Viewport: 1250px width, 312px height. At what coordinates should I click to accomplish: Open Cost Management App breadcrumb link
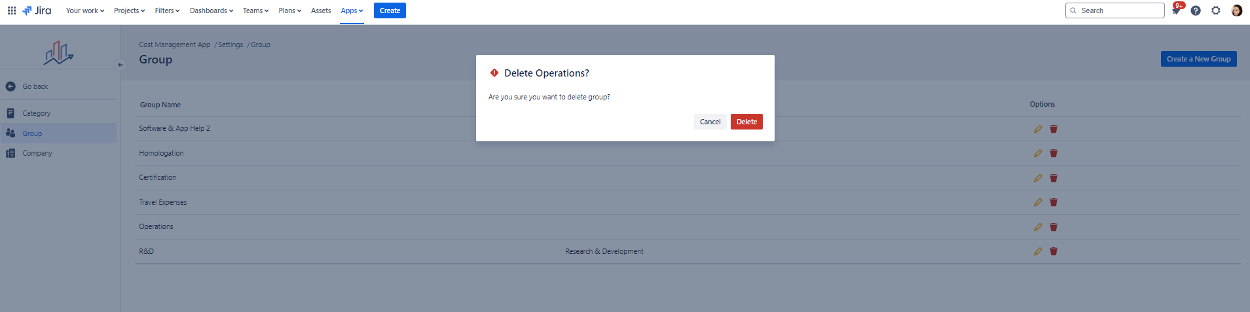[x=175, y=44]
